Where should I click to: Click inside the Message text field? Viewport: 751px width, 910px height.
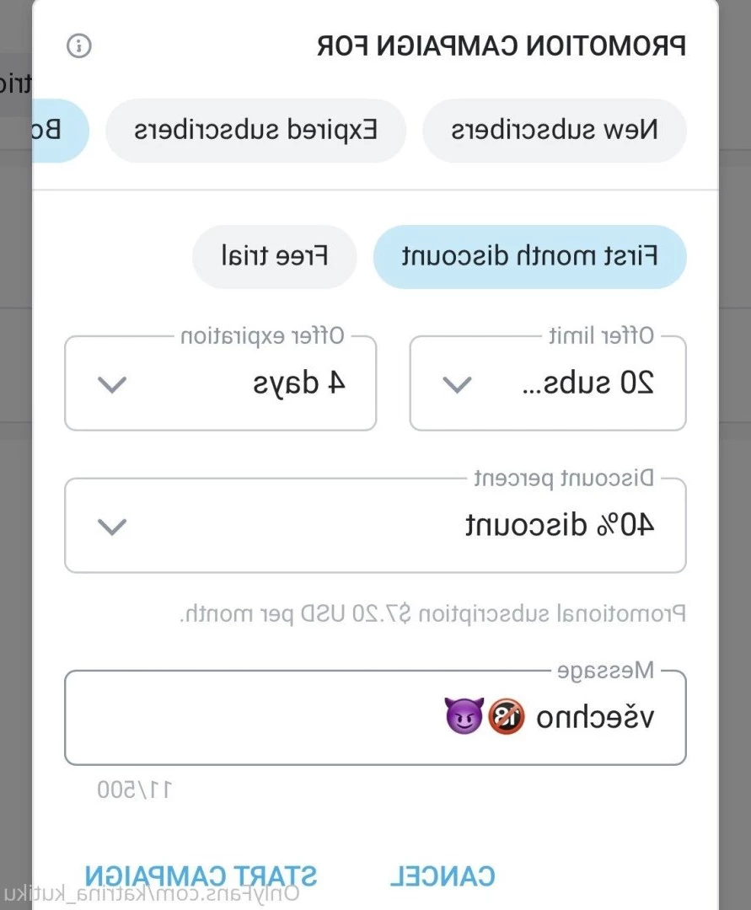click(x=376, y=718)
